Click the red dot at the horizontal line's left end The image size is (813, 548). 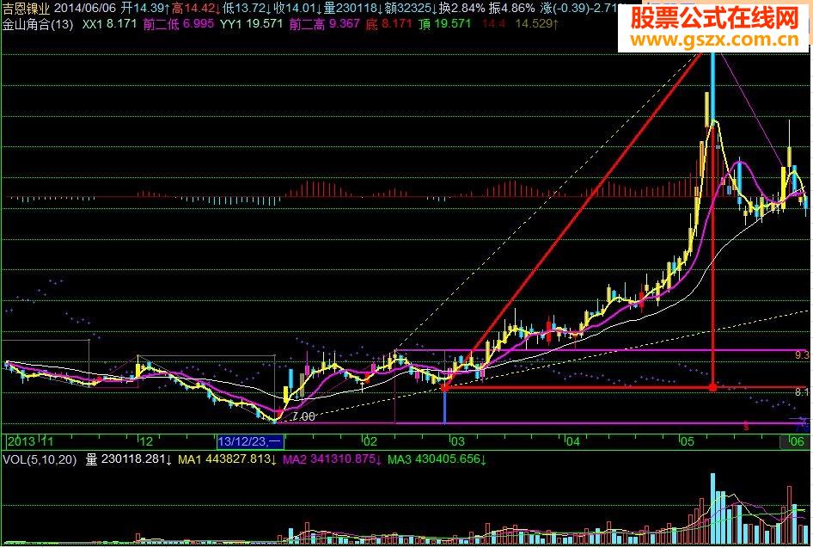coord(444,388)
